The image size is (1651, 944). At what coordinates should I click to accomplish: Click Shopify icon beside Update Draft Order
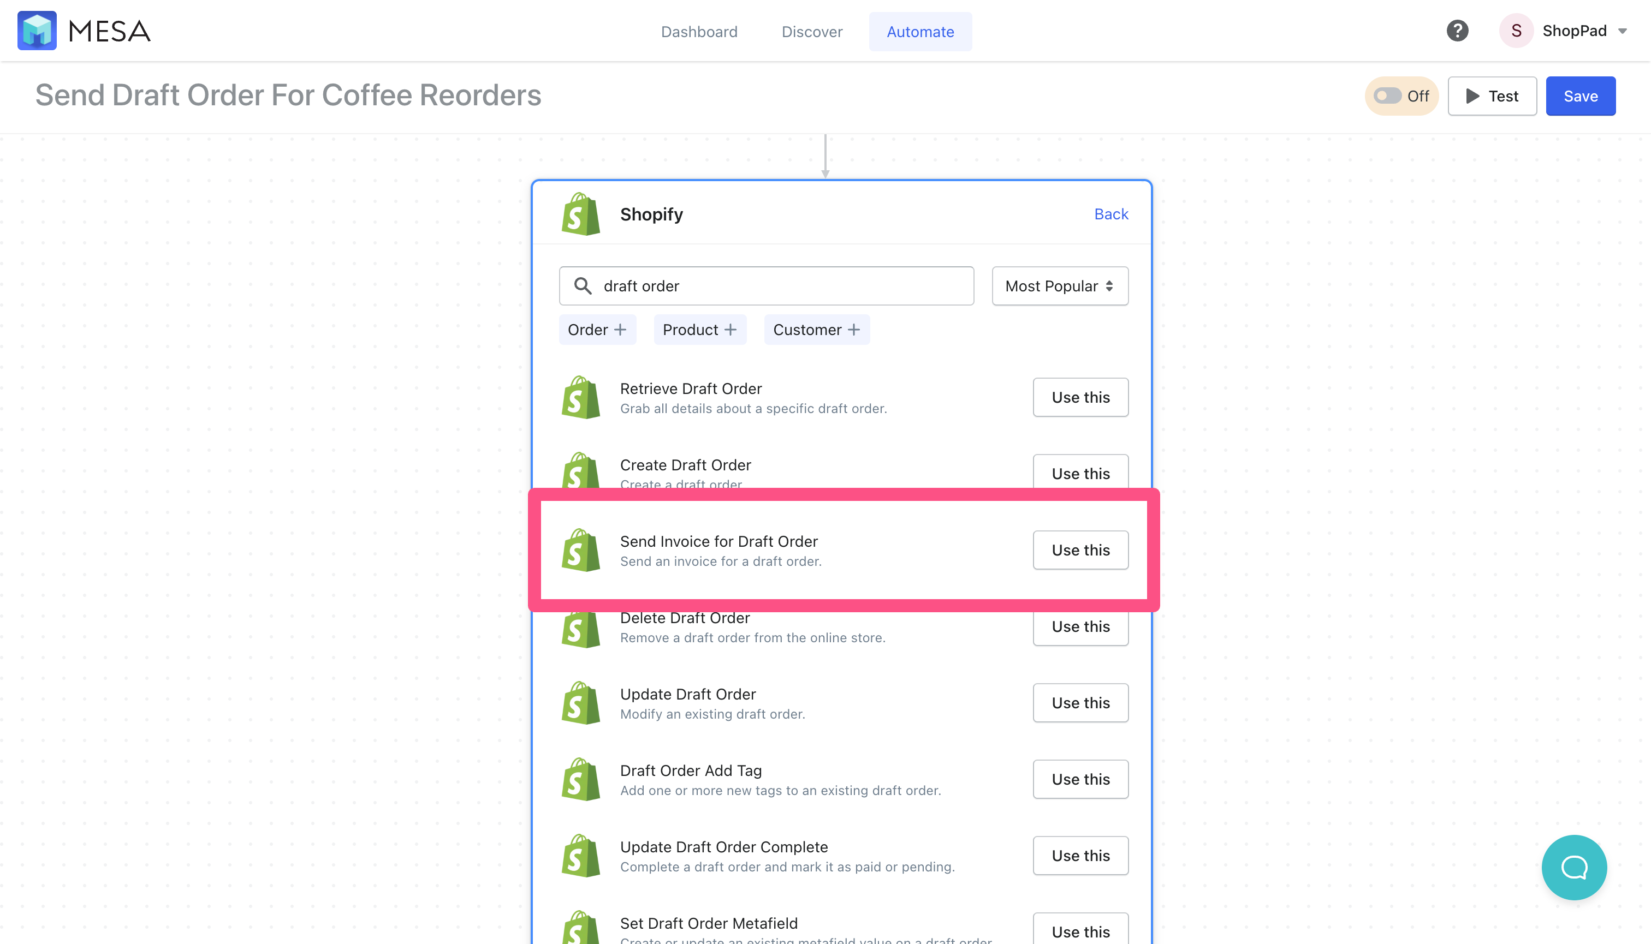coord(580,703)
